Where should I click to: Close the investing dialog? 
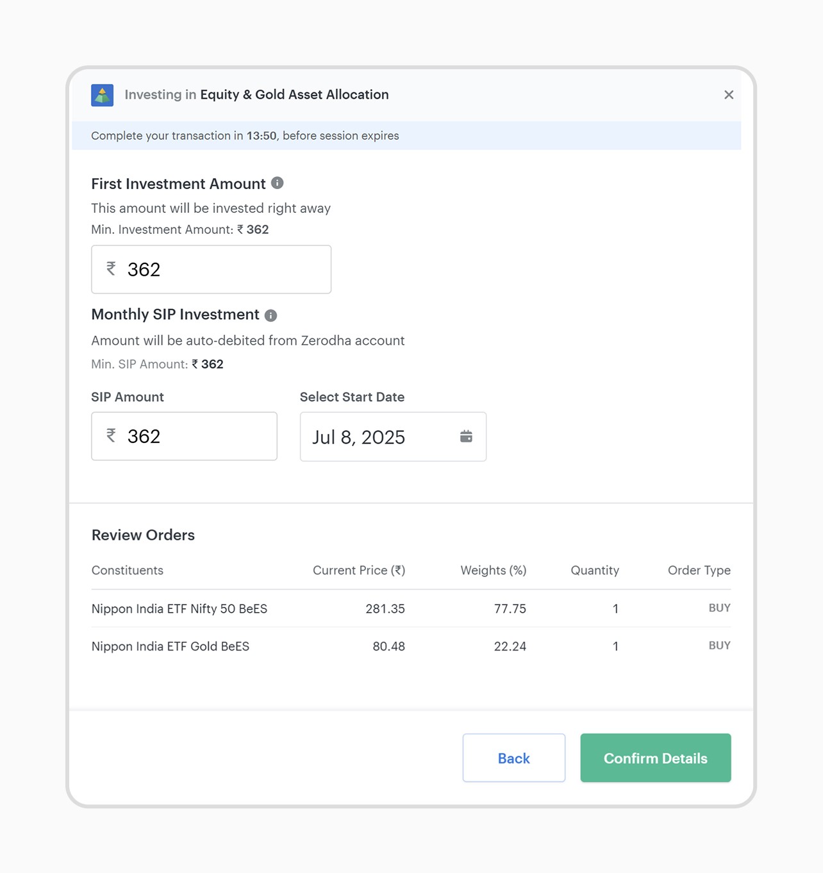(x=729, y=95)
